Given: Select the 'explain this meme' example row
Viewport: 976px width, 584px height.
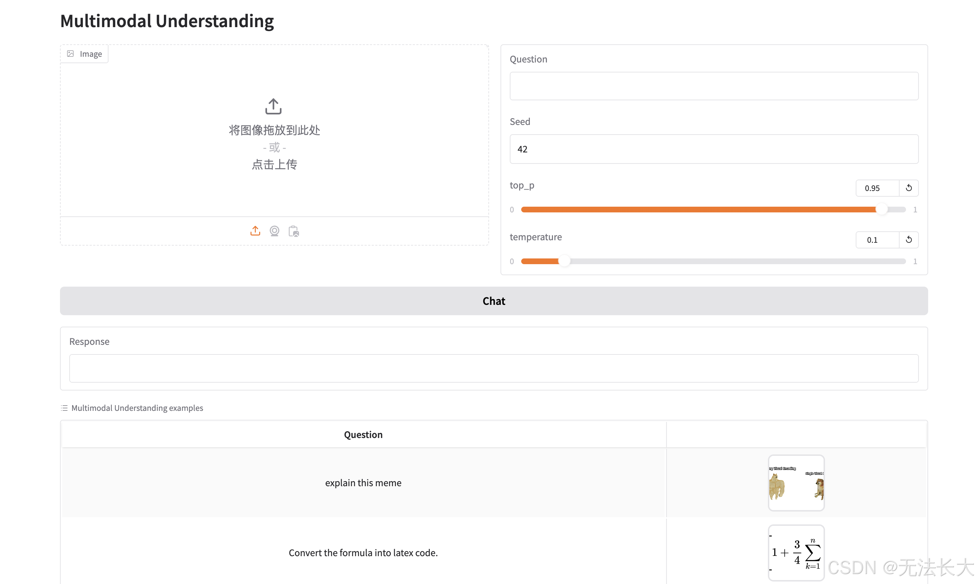Looking at the screenshot, I should pyautogui.click(x=363, y=483).
